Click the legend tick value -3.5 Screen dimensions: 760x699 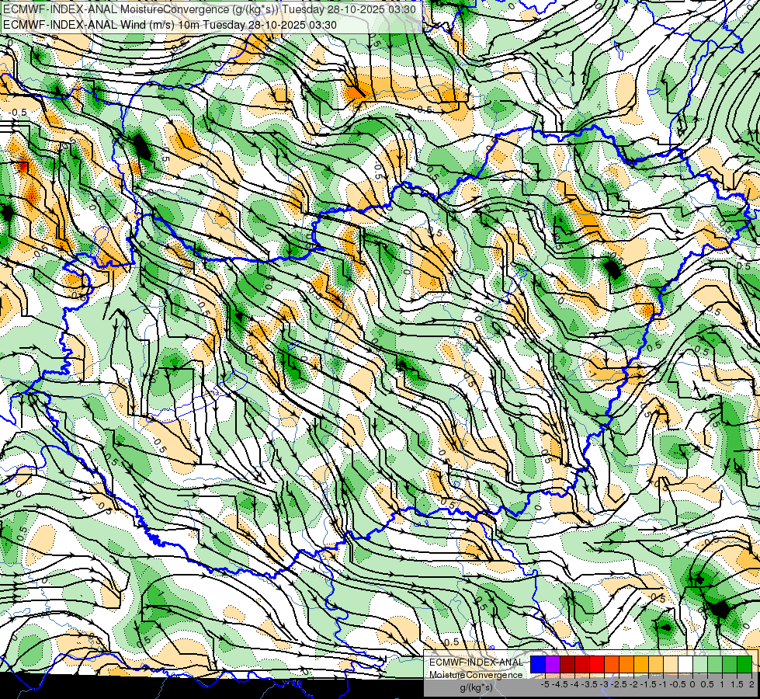[589, 684]
